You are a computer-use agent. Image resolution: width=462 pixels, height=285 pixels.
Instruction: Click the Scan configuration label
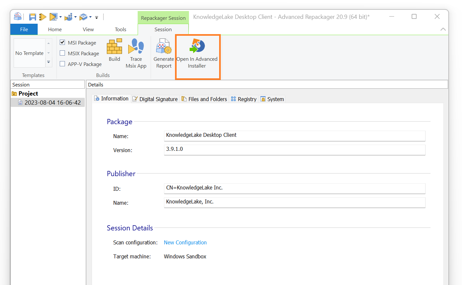(135, 242)
